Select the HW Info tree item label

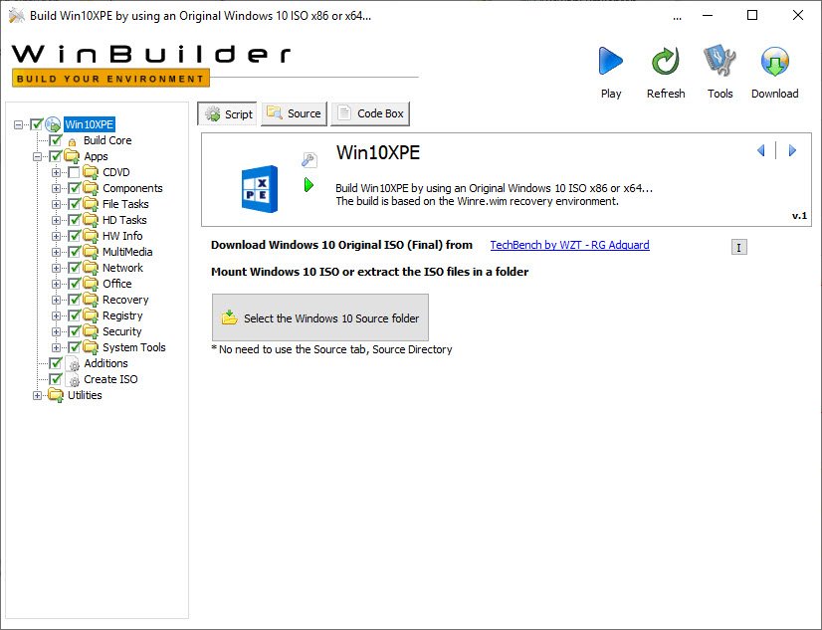tap(122, 236)
